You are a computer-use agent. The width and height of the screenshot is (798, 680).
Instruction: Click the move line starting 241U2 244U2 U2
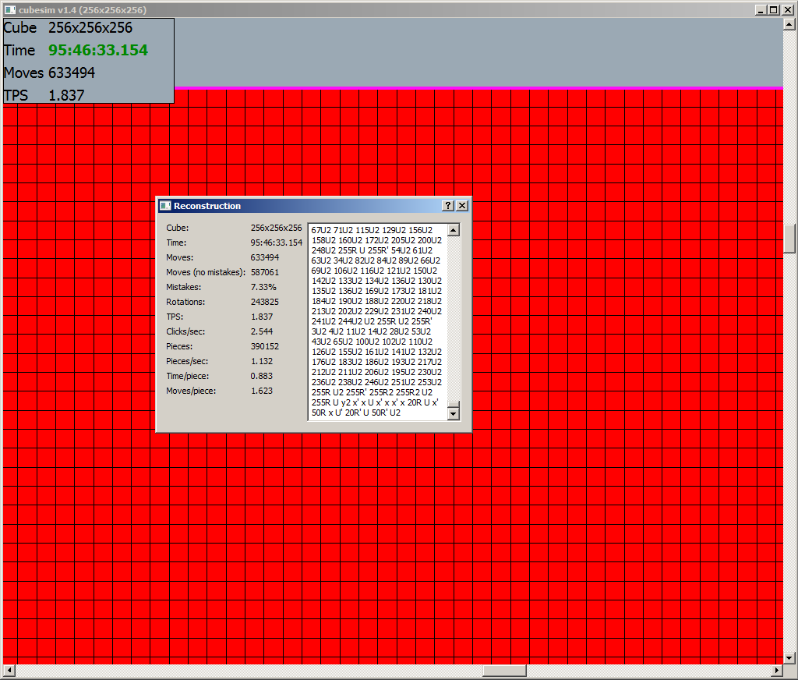coord(372,321)
